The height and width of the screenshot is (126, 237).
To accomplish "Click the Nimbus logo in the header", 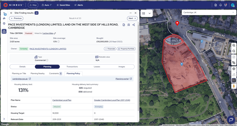I will click(13, 5).
